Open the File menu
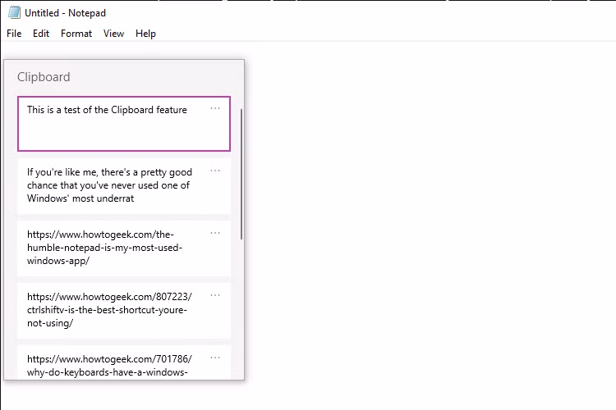 [14, 34]
